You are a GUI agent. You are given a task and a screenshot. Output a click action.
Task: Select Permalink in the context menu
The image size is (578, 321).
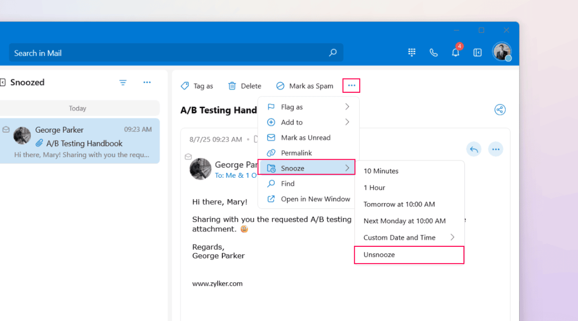tap(308, 153)
